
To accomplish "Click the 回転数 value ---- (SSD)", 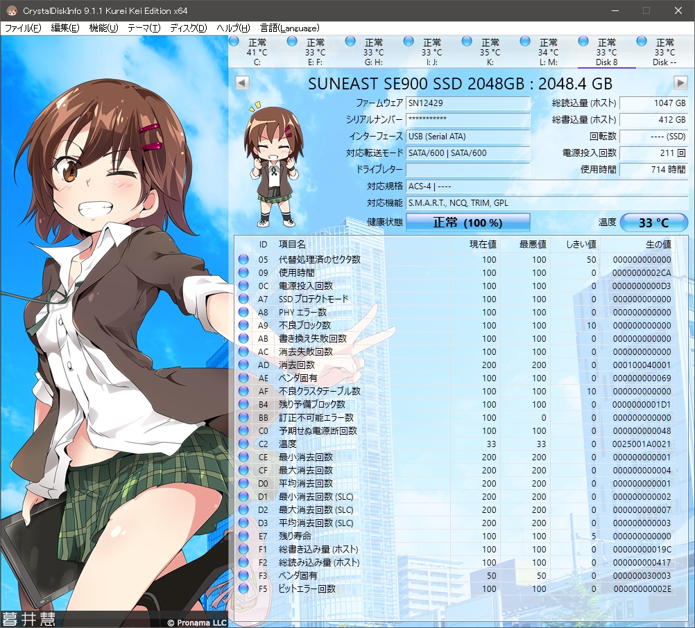I will pyautogui.click(x=654, y=137).
